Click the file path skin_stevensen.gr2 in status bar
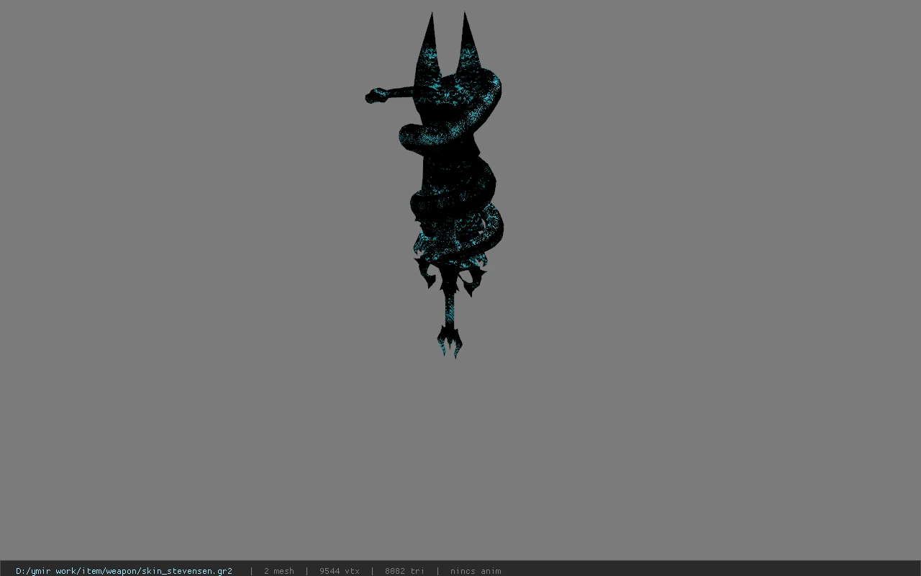Screen dimensions: 921x576 coord(124,571)
